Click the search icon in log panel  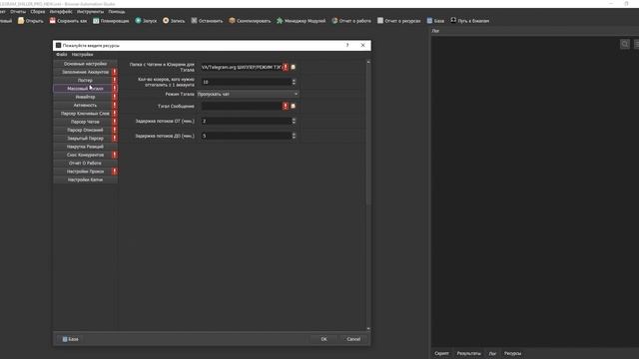625,44
